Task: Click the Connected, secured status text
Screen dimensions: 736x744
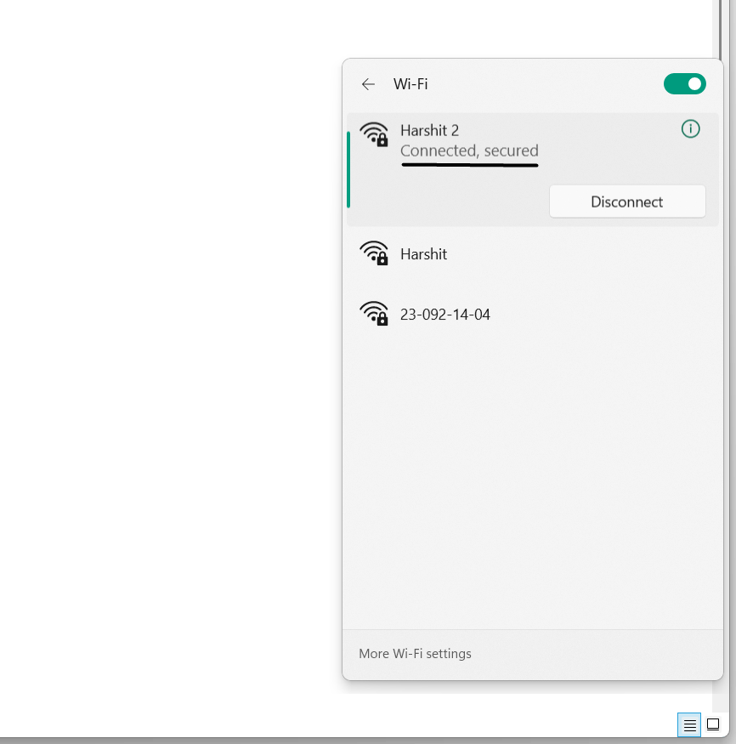Action: pos(469,151)
